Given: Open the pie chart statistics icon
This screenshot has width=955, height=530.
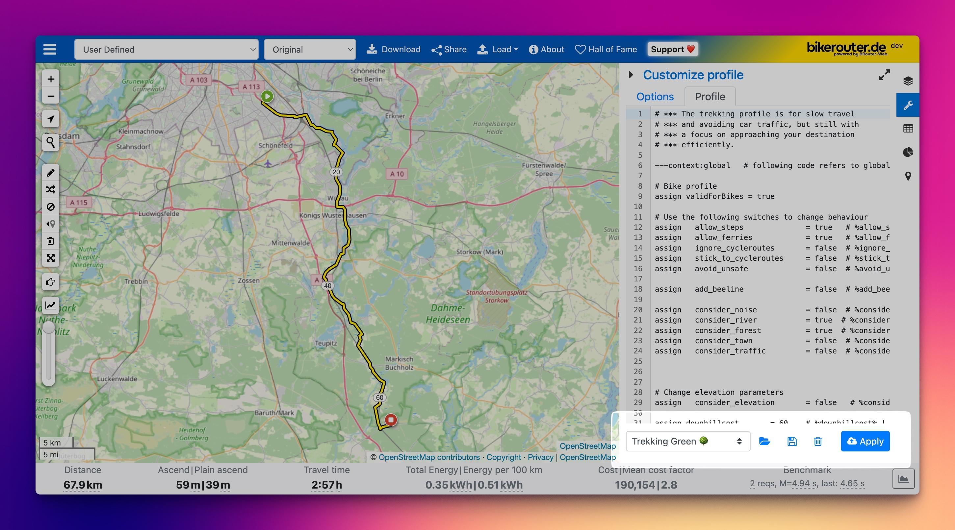Looking at the screenshot, I should point(908,152).
